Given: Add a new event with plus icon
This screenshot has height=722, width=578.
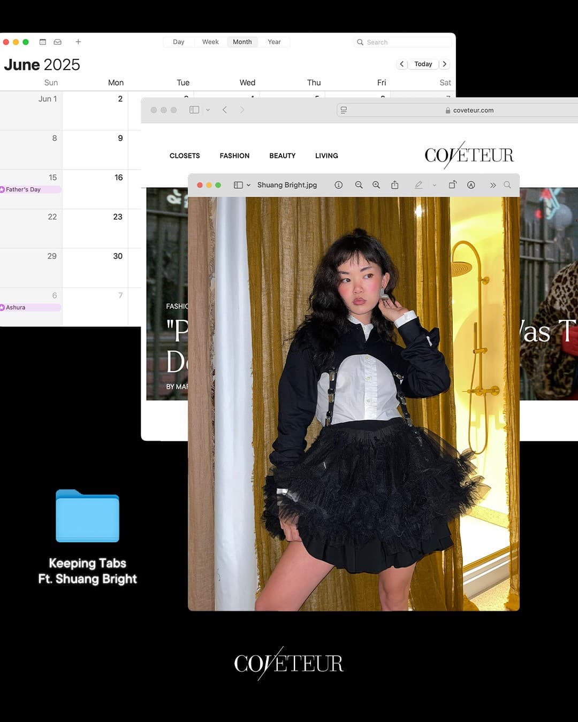Looking at the screenshot, I should point(78,42).
